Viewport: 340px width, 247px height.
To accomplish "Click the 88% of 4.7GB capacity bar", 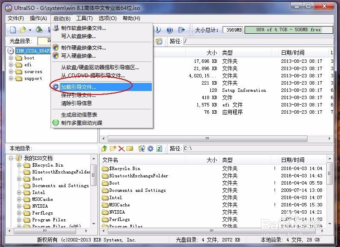I will [289, 29].
